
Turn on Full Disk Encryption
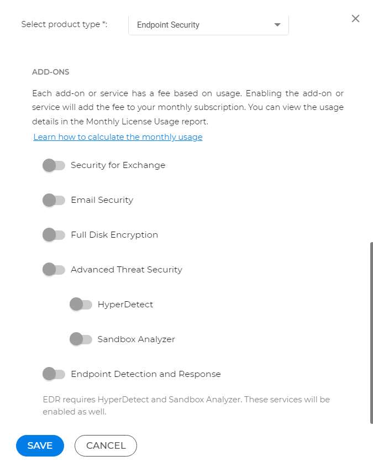54,234
